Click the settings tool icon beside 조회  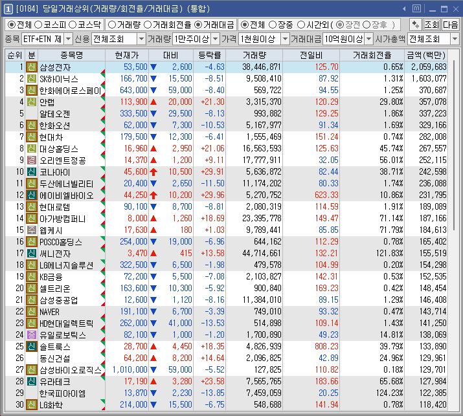pyautogui.click(x=416, y=25)
